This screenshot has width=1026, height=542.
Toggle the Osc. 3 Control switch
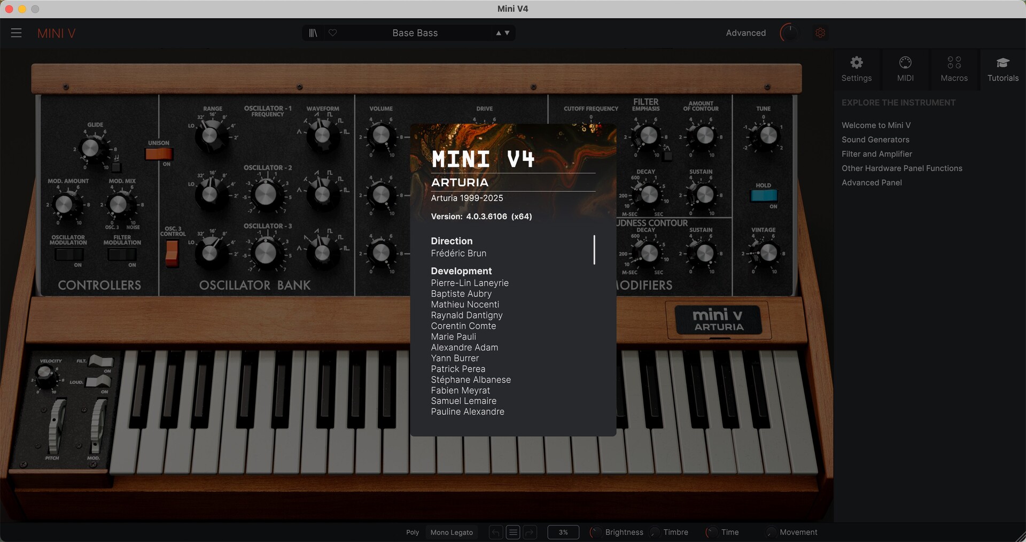click(x=172, y=253)
